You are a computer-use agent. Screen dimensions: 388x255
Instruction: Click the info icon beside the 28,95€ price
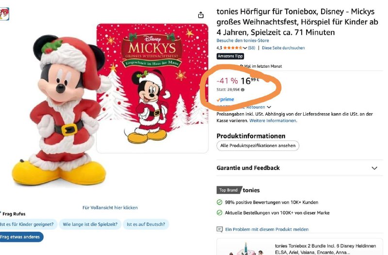(x=243, y=90)
